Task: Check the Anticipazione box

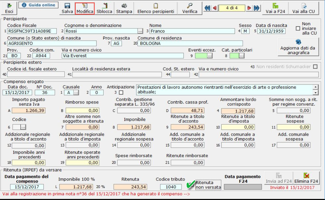Action: point(121,93)
